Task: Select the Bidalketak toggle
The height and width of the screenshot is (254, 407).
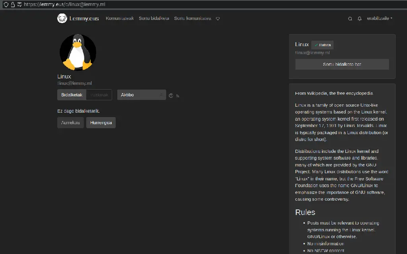Action: tap(72, 95)
